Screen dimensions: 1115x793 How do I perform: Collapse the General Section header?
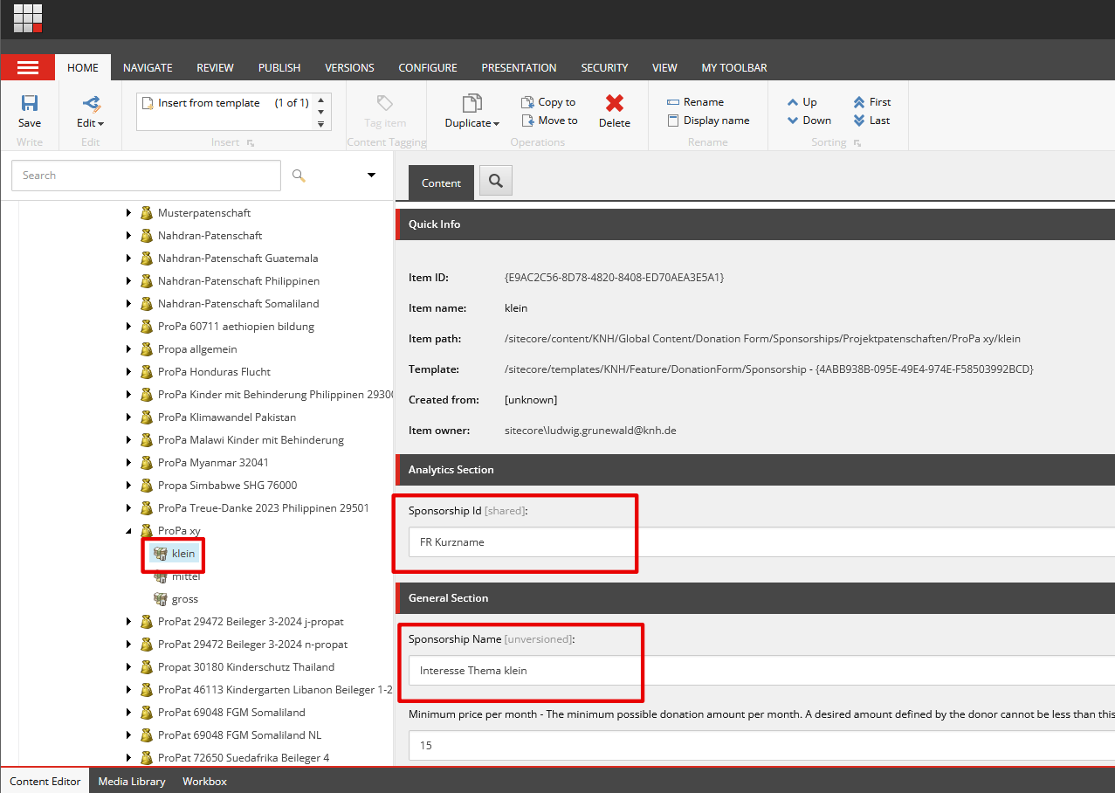coord(756,598)
